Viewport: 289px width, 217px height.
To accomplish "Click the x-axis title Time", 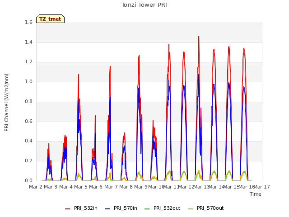I will click(x=256, y=194).
